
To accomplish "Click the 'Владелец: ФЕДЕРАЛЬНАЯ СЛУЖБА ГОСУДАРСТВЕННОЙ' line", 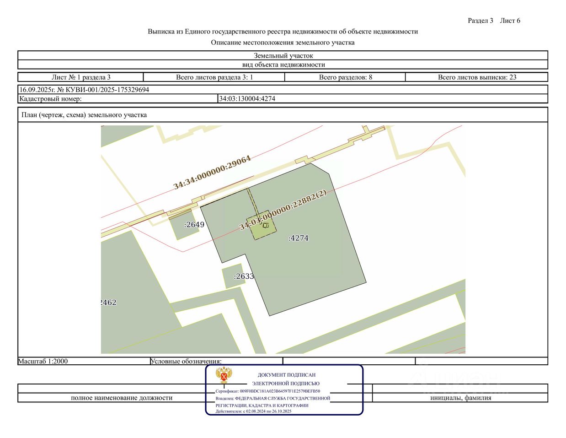I will [273, 398].
